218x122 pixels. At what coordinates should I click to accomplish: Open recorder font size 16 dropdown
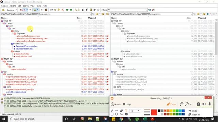coord(138,111)
